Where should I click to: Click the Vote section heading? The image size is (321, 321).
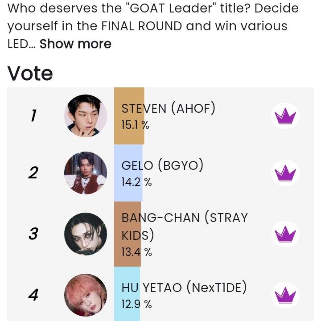tap(30, 74)
